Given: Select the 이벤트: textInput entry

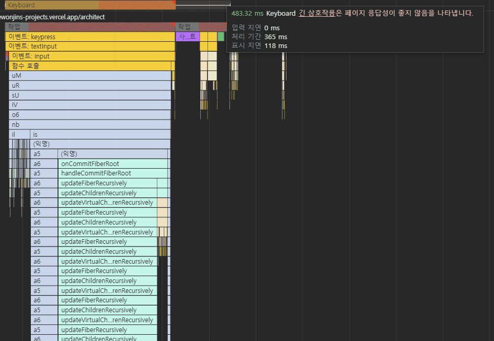Looking at the screenshot, I should point(89,46).
